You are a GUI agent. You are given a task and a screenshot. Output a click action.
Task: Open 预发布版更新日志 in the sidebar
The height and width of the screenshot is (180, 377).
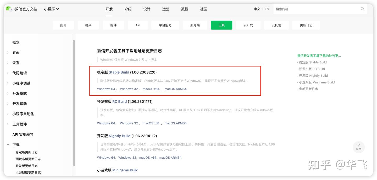28,159
